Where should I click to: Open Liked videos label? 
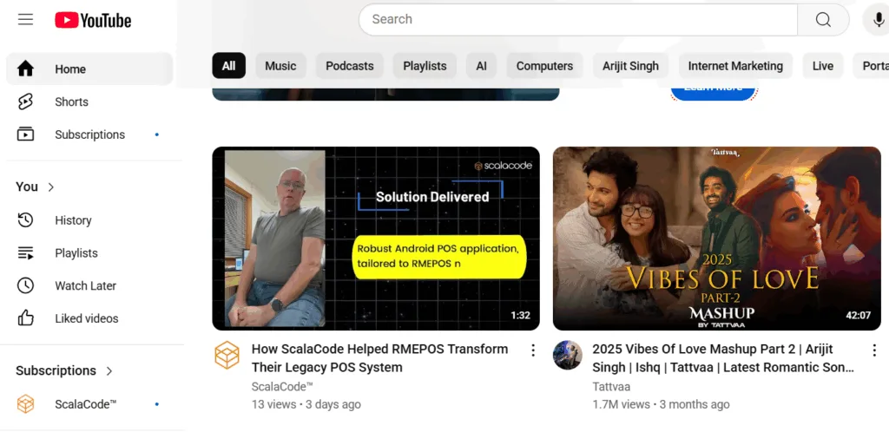point(87,318)
